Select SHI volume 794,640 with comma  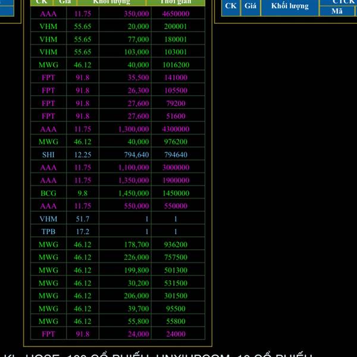coord(136,155)
